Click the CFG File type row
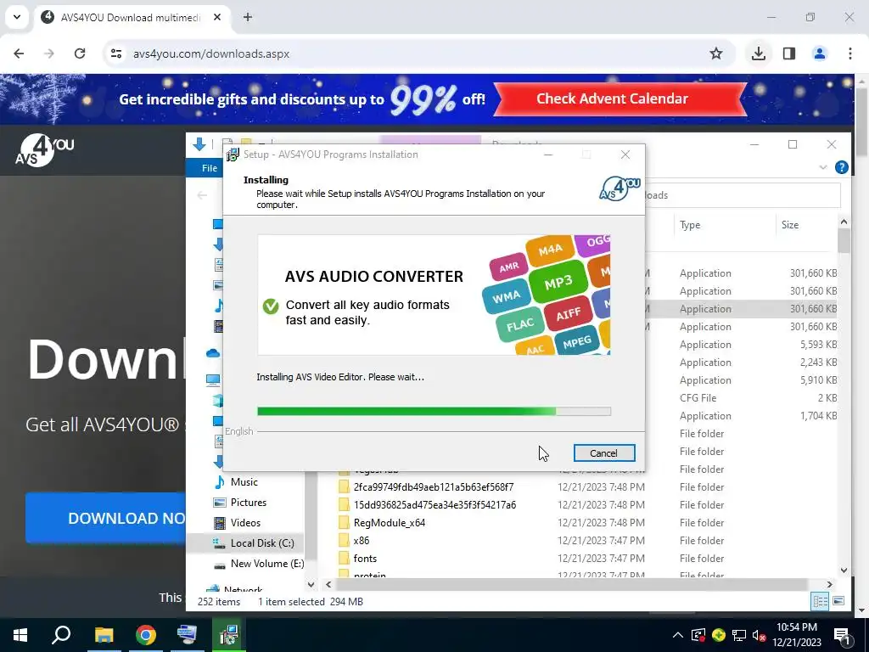 click(x=698, y=398)
